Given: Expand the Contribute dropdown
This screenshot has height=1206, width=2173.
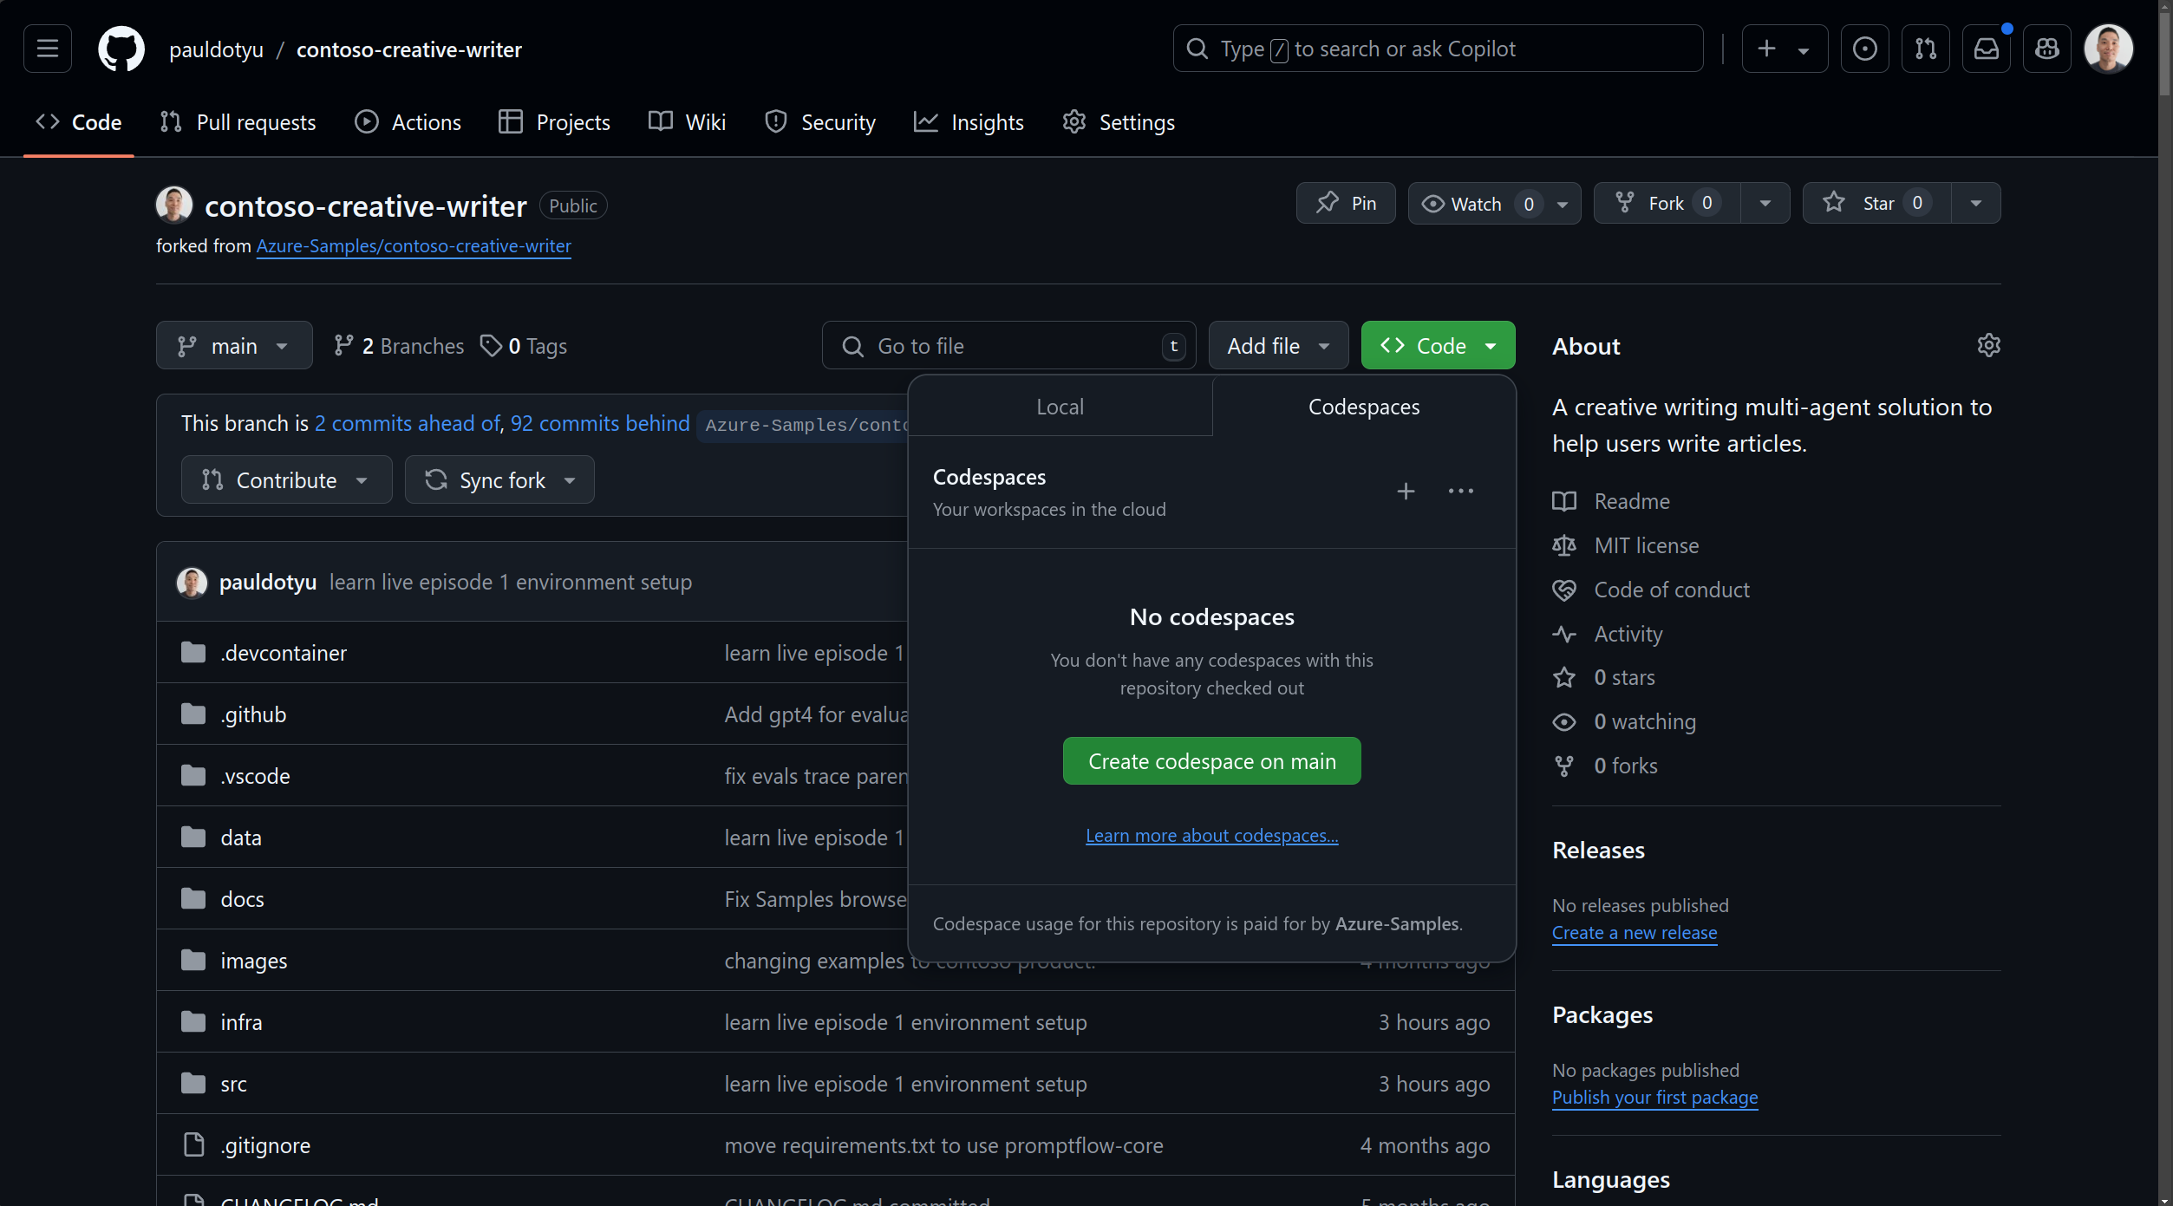Looking at the screenshot, I should [286, 479].
